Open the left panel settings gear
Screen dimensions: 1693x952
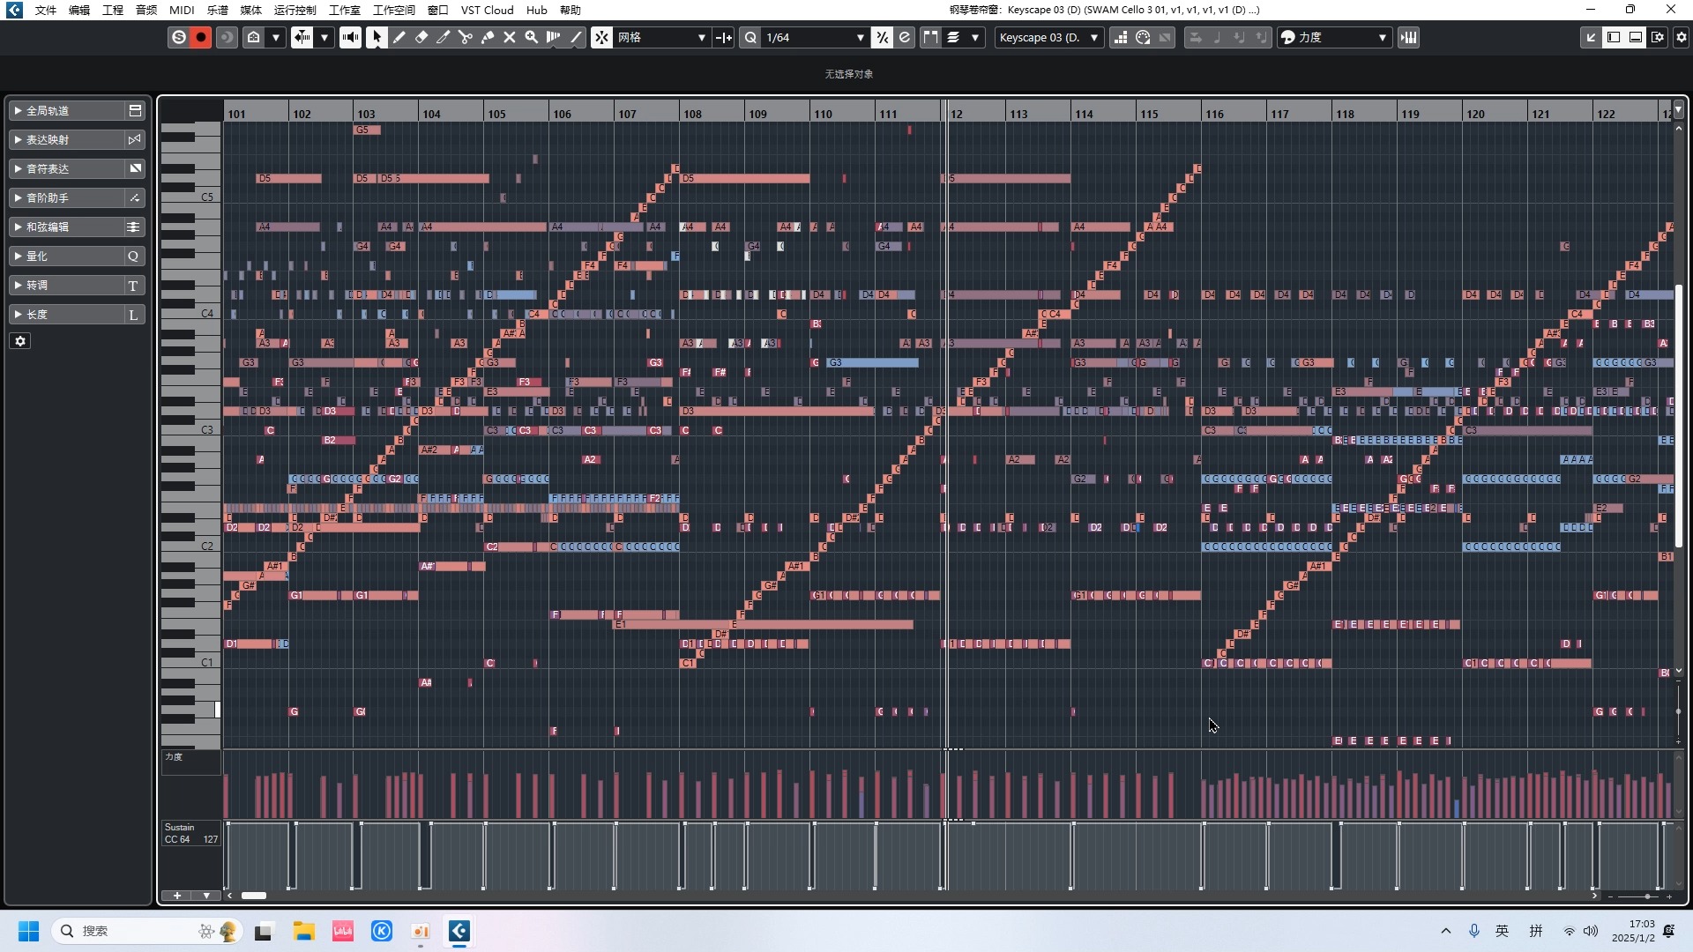pos(20,341)
